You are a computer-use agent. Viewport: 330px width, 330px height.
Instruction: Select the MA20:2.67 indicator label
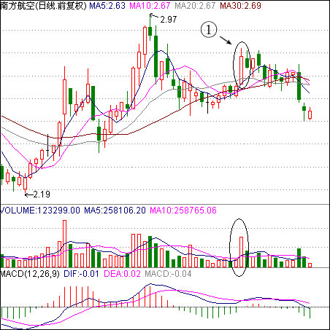tap(195, 5)
